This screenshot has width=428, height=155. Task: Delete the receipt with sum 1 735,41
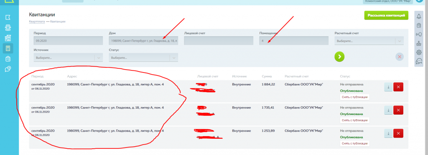click(x=398, y=110)
